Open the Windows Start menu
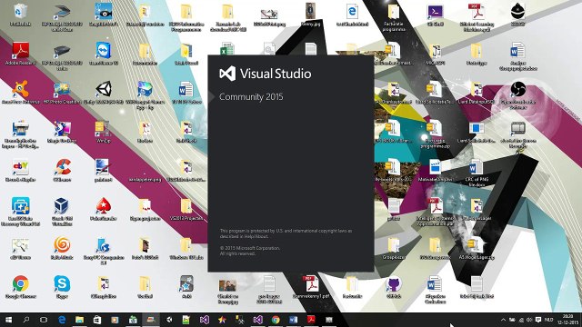 point(8,320)
